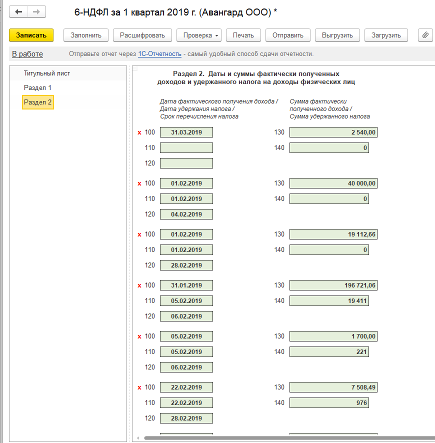Delete the block with income 40 000,00
The width and height of the screenshot is (435, 443).
click(x=139, y=183)
